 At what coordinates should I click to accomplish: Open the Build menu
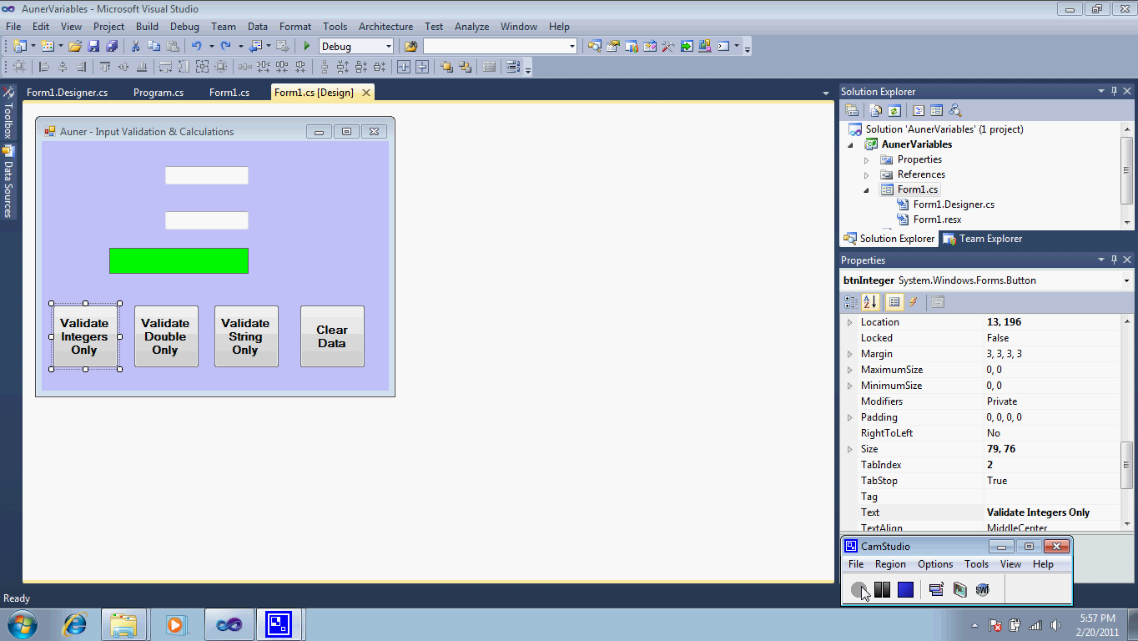pyautogui.click(x=147, y=27)
